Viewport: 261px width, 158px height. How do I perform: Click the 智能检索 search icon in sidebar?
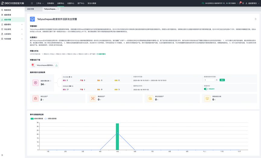tap(2, 10)
